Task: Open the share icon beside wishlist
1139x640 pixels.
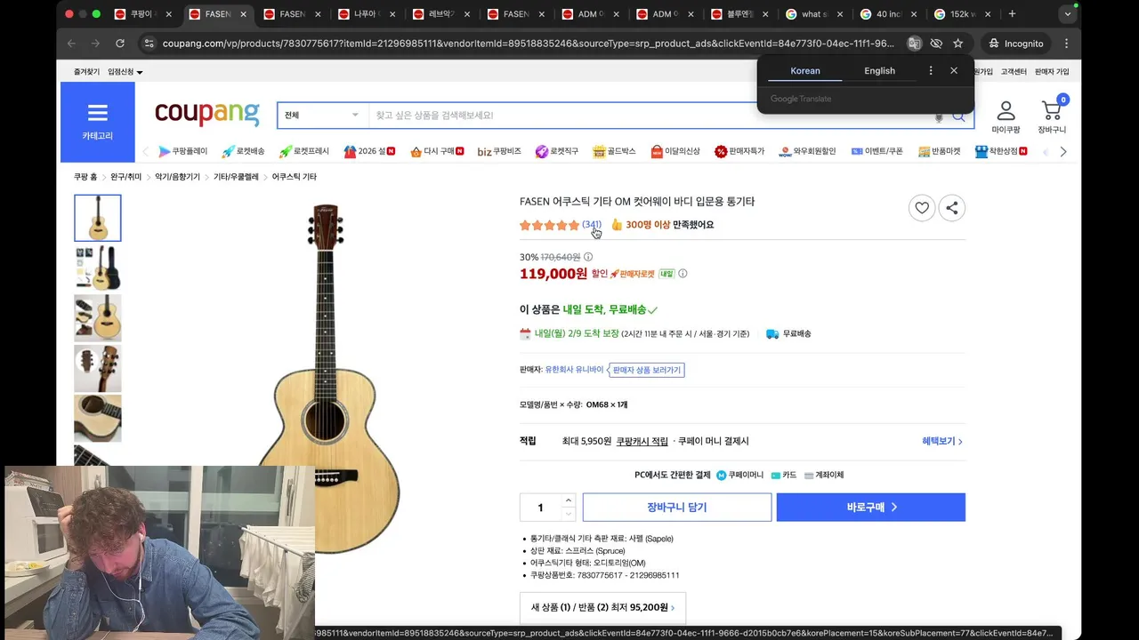Action: 952,208
